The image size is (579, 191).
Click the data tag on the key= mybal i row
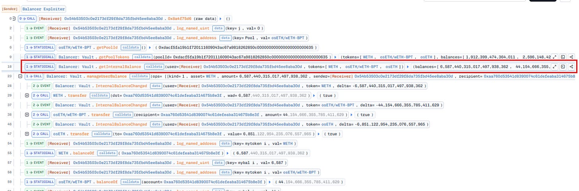click(218, 163)
